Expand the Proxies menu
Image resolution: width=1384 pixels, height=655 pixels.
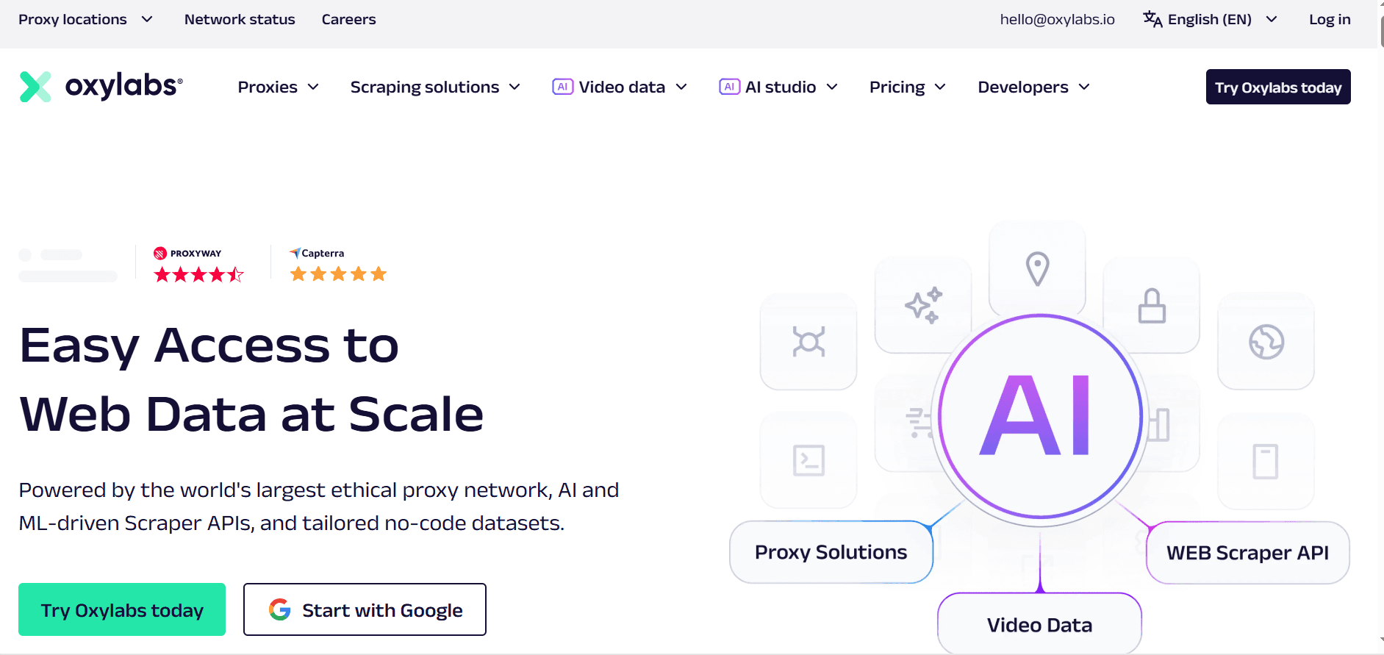(278, 87)
